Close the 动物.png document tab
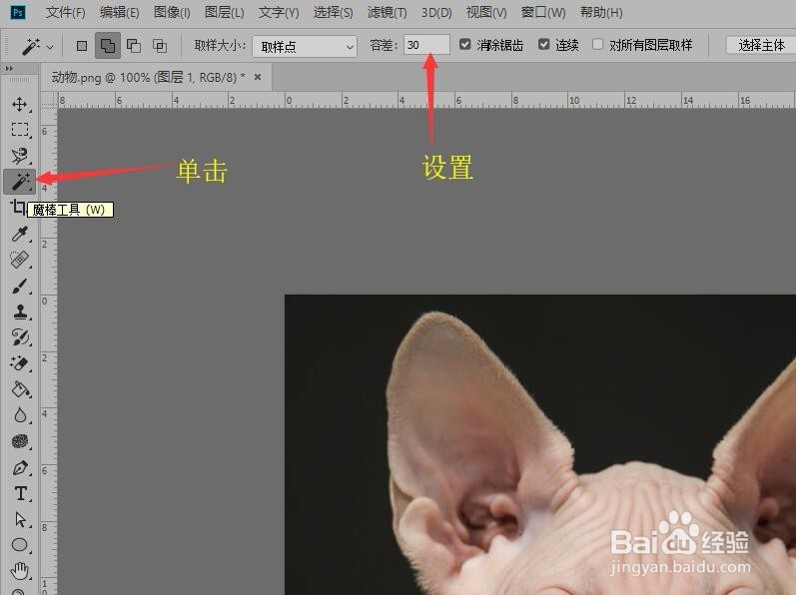 [258, 77]
